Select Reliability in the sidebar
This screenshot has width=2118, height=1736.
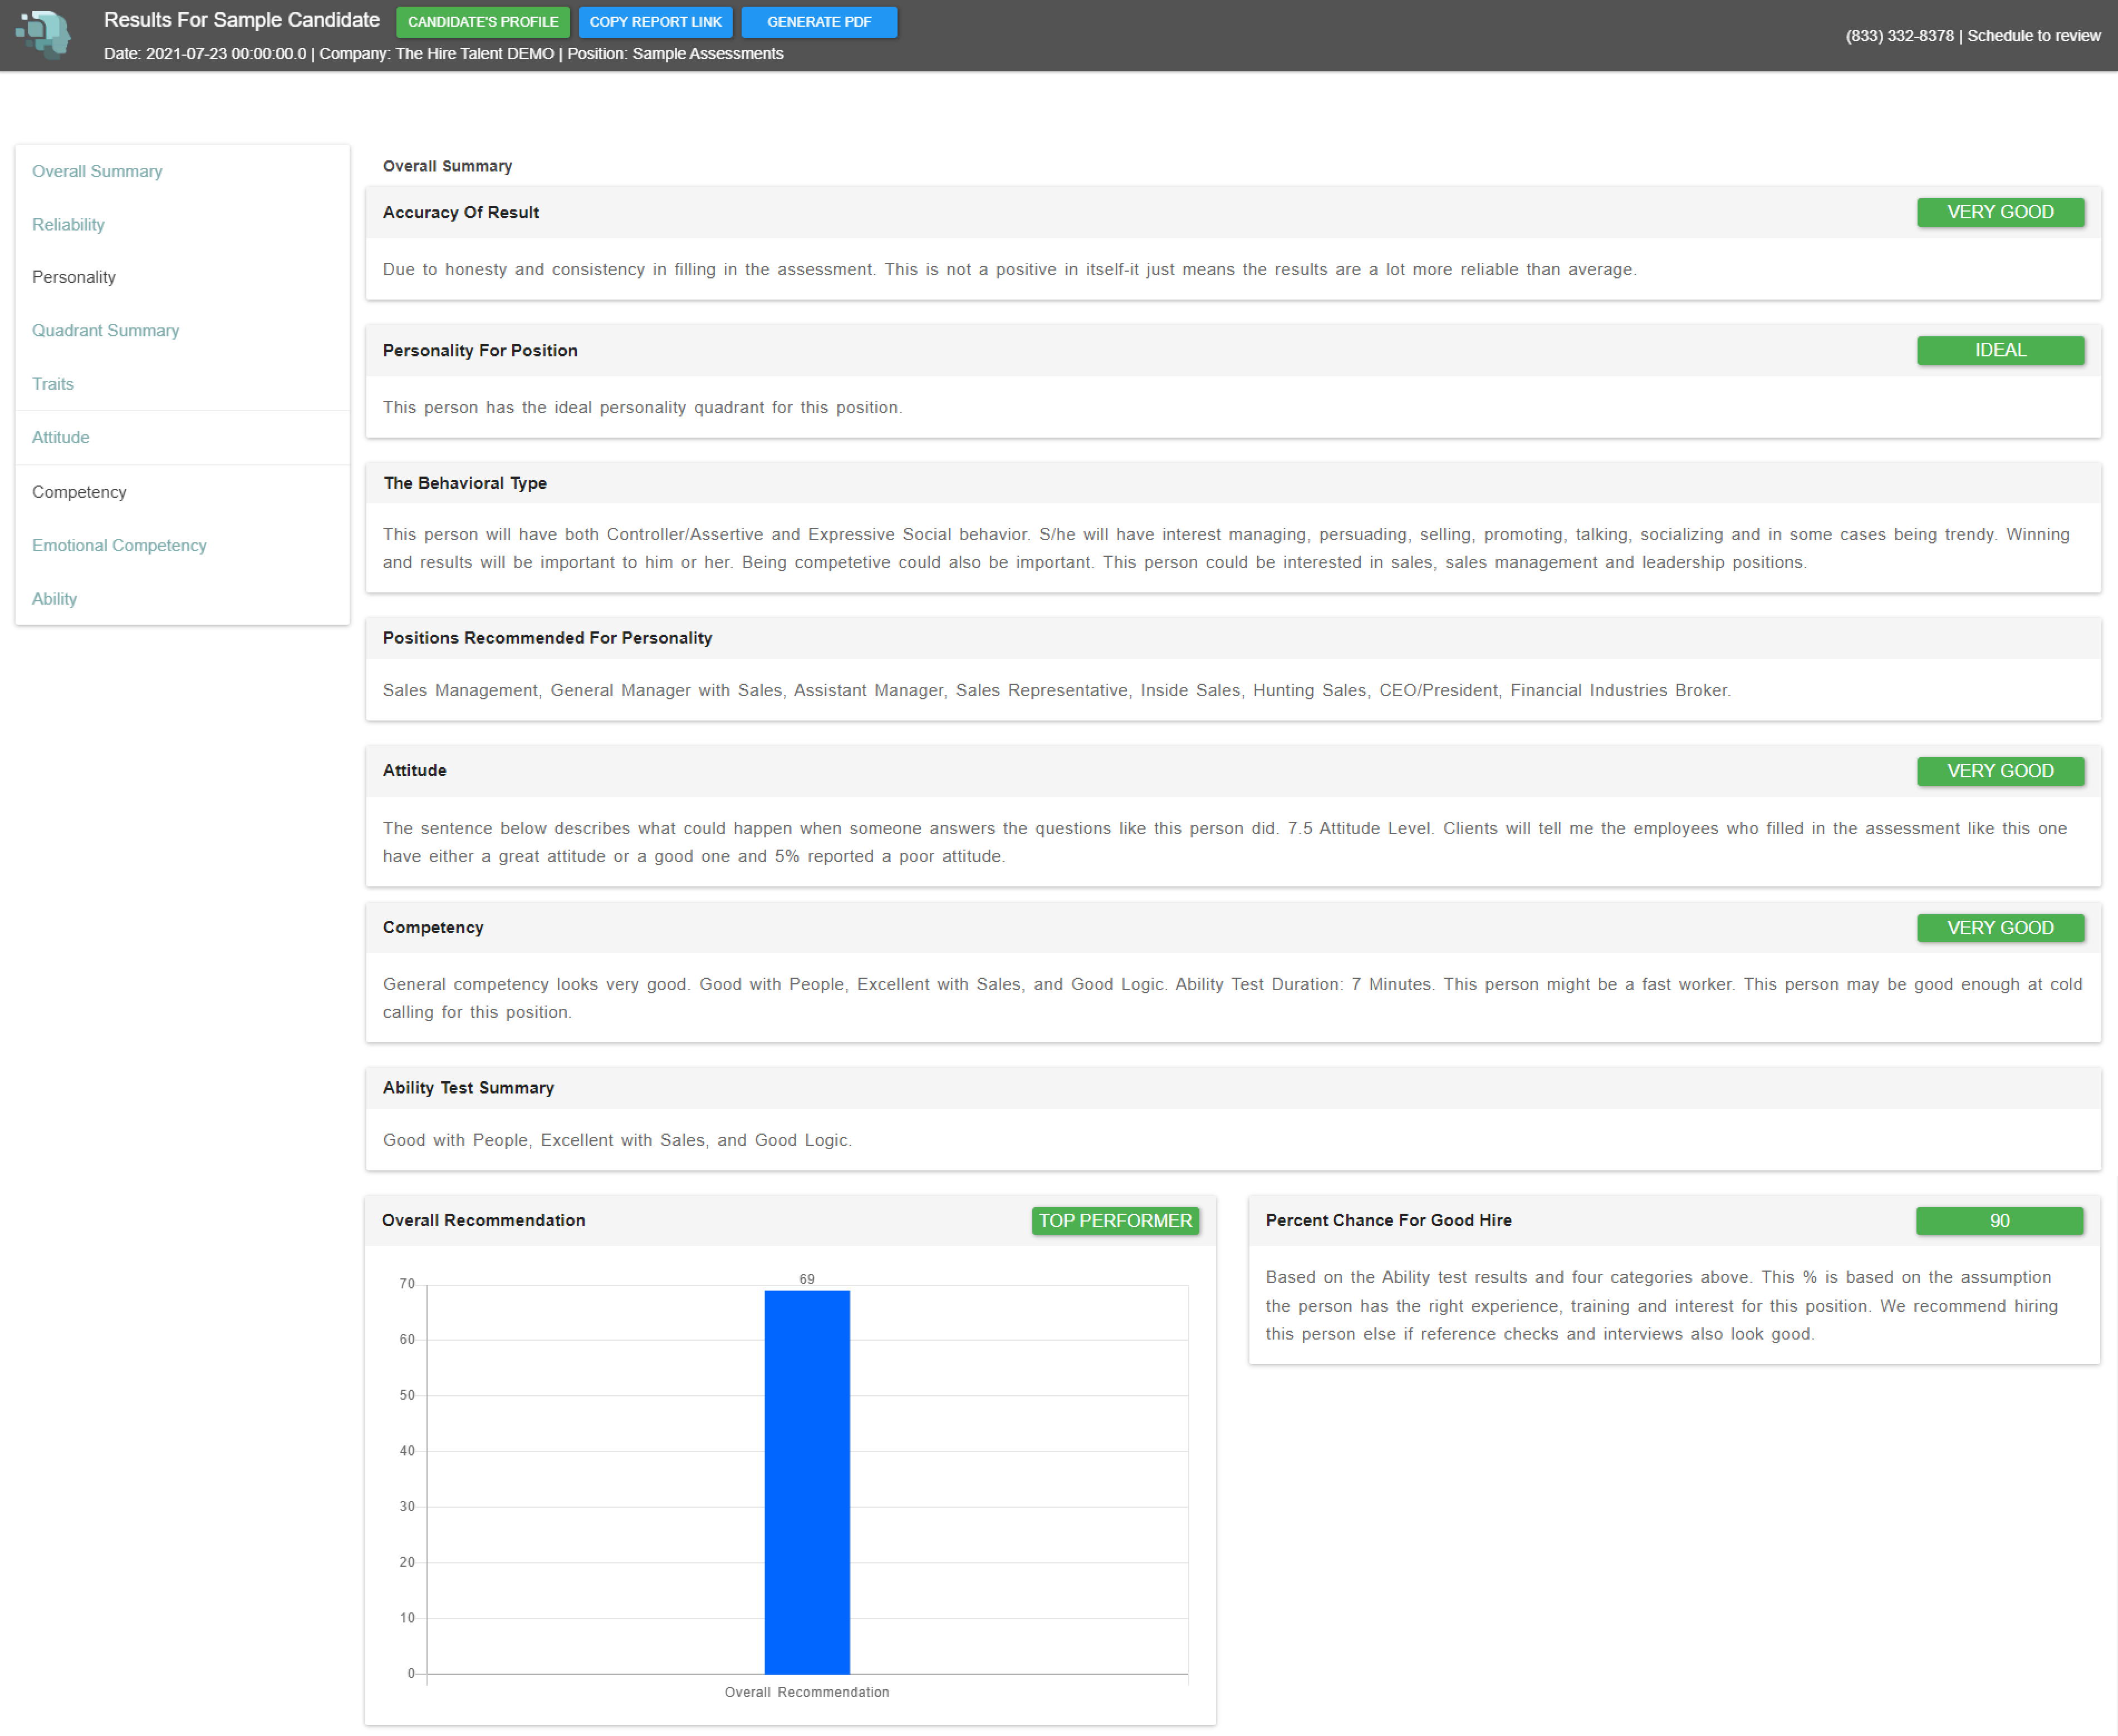tap(68, 225)
